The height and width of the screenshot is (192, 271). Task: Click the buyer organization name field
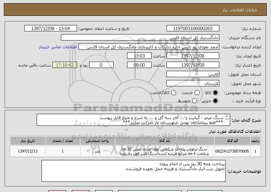click(140, 38)
